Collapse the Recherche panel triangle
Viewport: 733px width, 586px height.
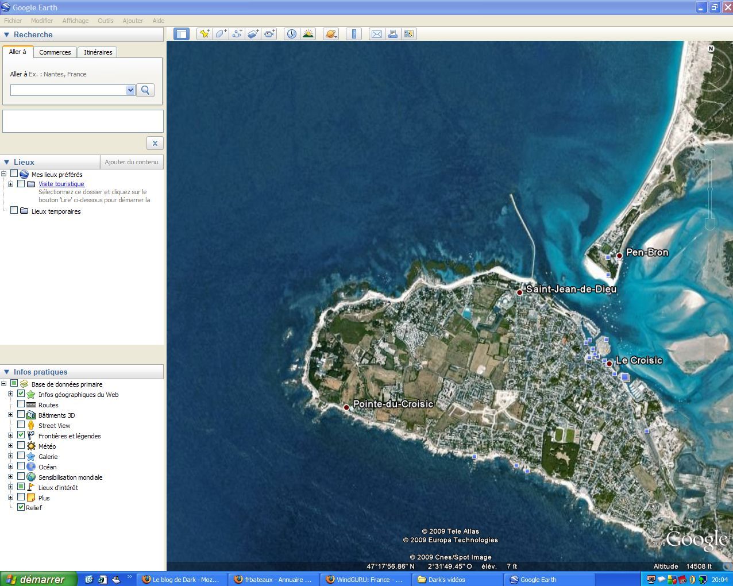(7, 35)
